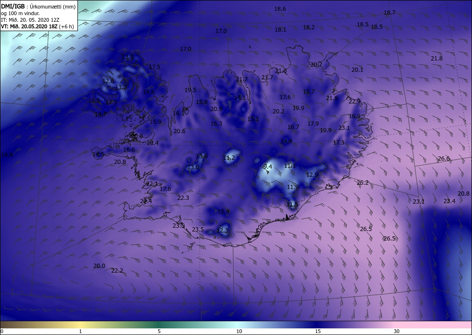Viewport: 472px width, 335px height.
Task: Click the map value 16.1
Action: coord(179,113)
